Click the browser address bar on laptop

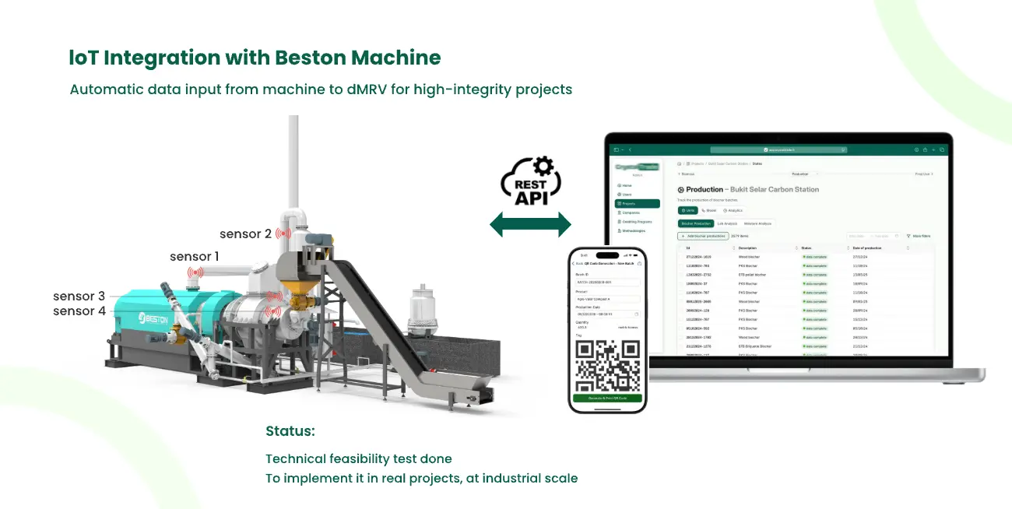(x=778, y=149)
